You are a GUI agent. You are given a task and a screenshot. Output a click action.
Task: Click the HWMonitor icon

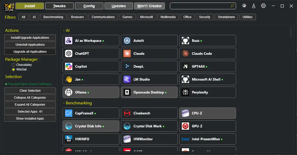click(x=127, y=139)
